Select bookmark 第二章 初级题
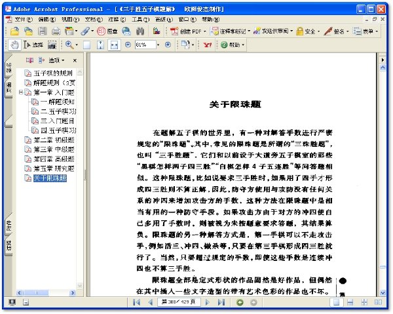393x314 pixels. [54, 140]
